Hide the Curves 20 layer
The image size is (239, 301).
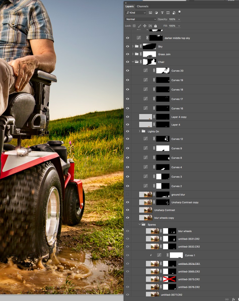click(127, 71)
